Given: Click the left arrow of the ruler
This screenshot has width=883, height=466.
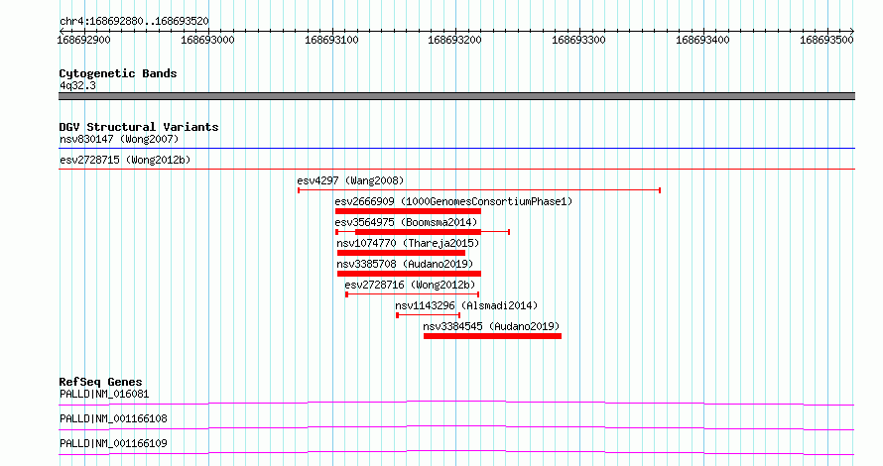Looking at the screenshot, I should tap(61, 31).
